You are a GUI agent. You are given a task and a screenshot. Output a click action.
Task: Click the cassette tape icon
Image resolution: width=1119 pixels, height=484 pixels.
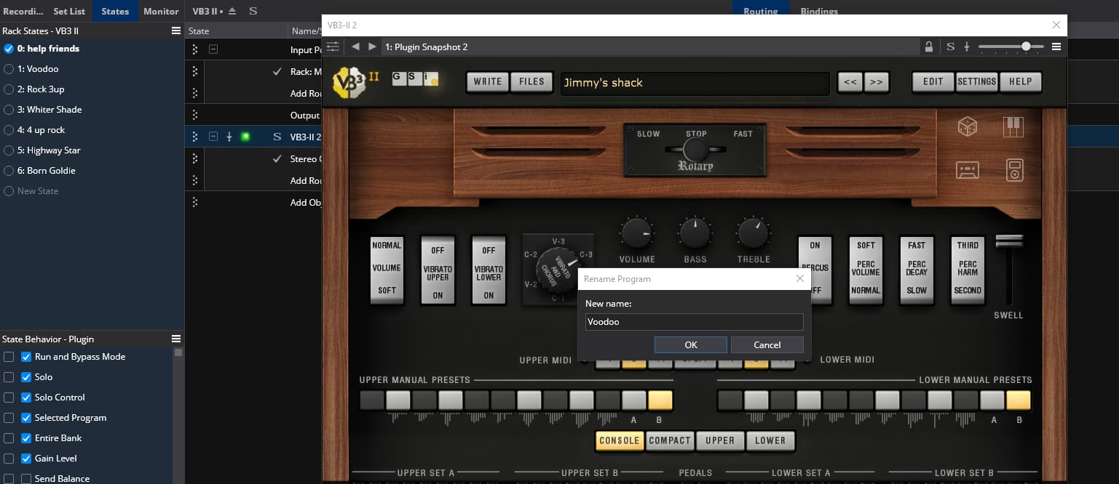(967, 171)
